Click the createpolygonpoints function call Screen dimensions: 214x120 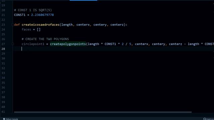(x=68, y=44)
